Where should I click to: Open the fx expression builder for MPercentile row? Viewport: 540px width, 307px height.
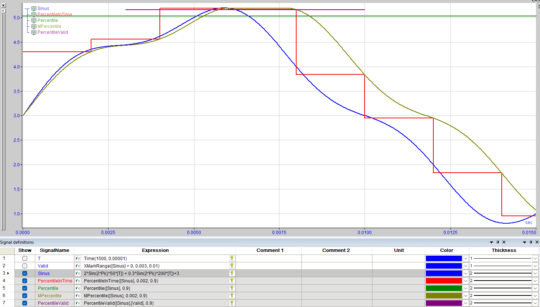pos(78,295)
